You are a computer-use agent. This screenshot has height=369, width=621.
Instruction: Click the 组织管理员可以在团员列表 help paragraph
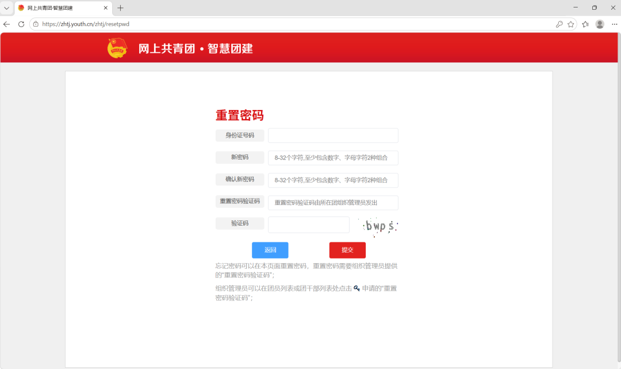306,293
